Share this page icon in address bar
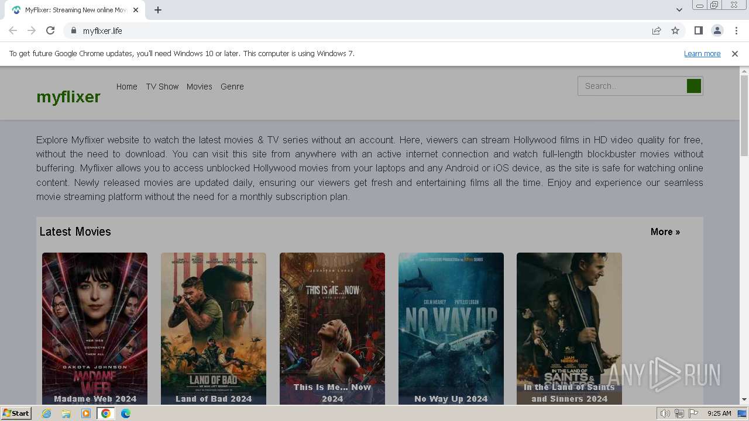Viewport: 749px width, 421px height. coord(657,30)
